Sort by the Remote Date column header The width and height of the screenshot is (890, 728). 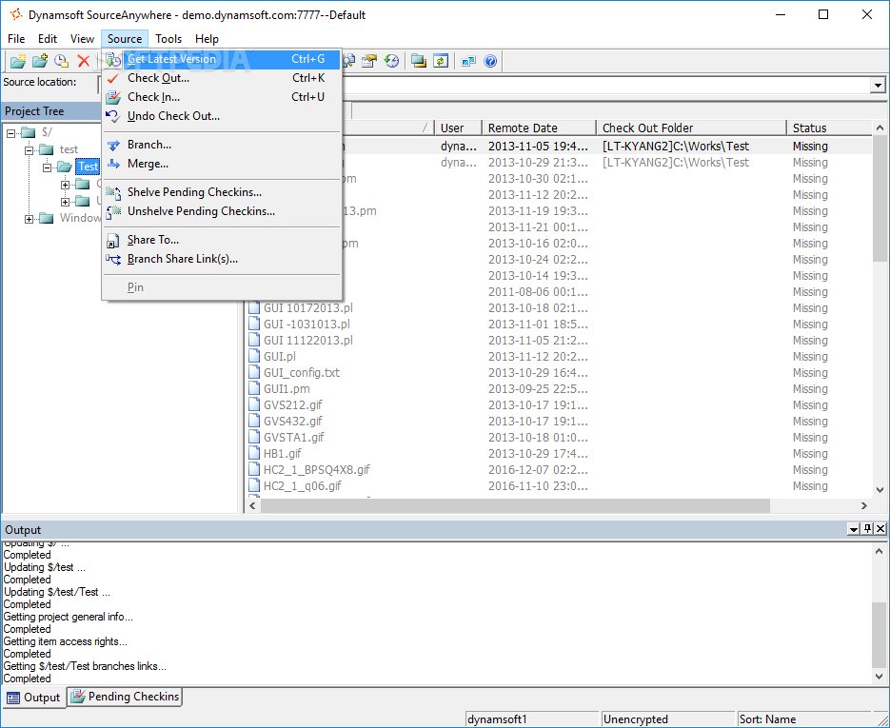tap(539, 128)
